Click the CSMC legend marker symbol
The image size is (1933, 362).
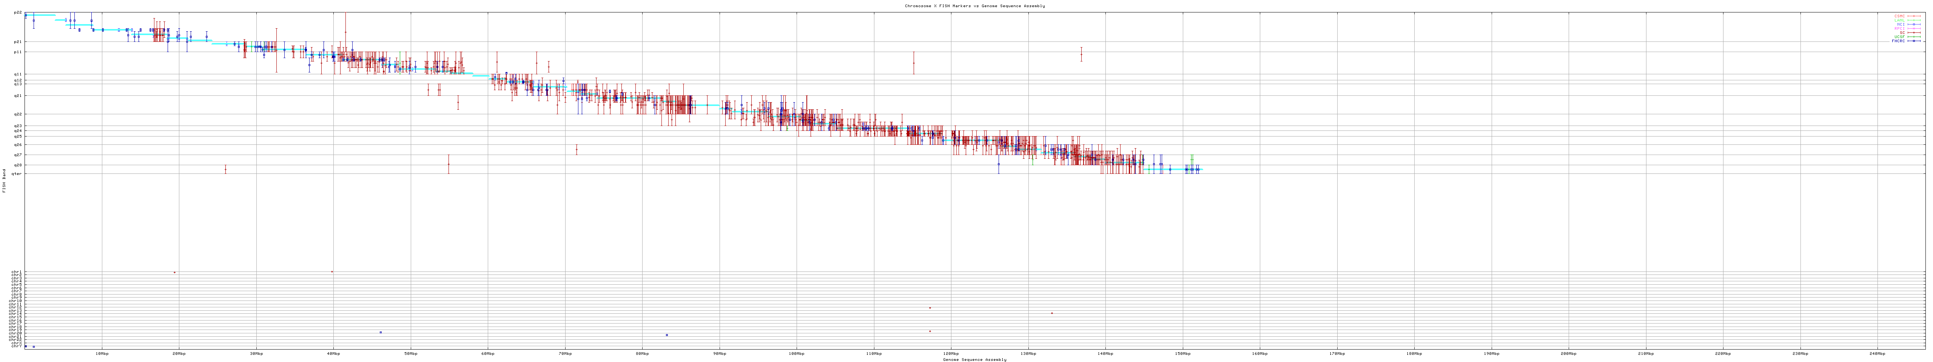(1914, 16)
